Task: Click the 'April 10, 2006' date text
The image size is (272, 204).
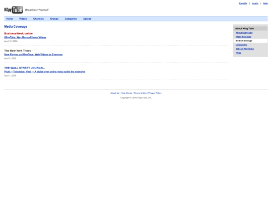Action: pyautogui.click(x=11, y=41)
